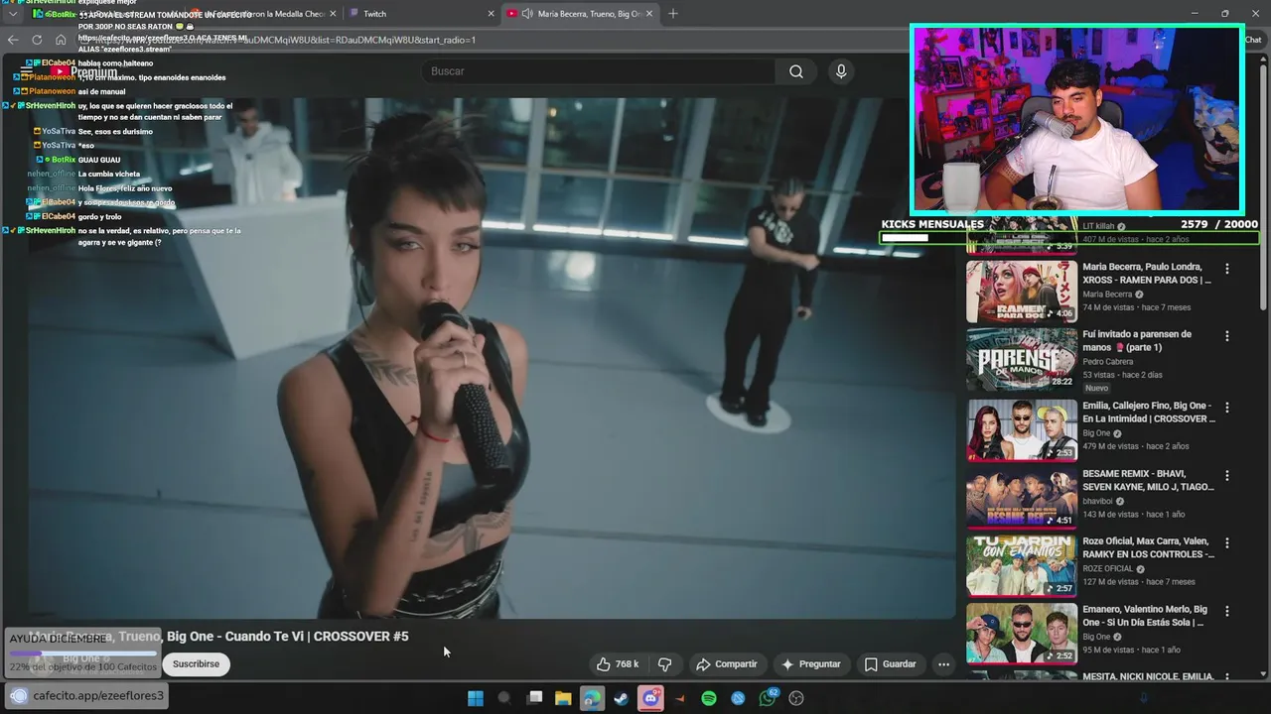Open the bhaviboi channel link

[x=1099, y=502]
